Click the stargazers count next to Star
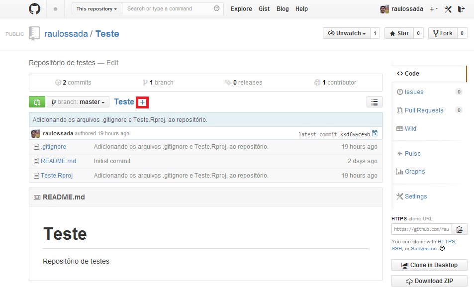This screenshot has width=474, height=293. pyautogui.click(x=418, y=33)
